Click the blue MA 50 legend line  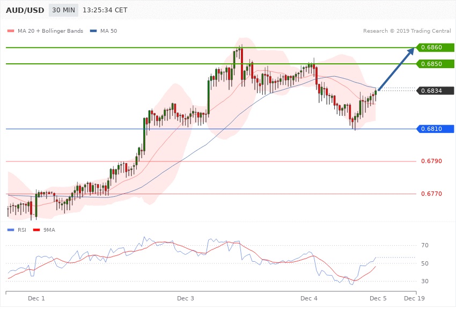(x=93, y=31)
